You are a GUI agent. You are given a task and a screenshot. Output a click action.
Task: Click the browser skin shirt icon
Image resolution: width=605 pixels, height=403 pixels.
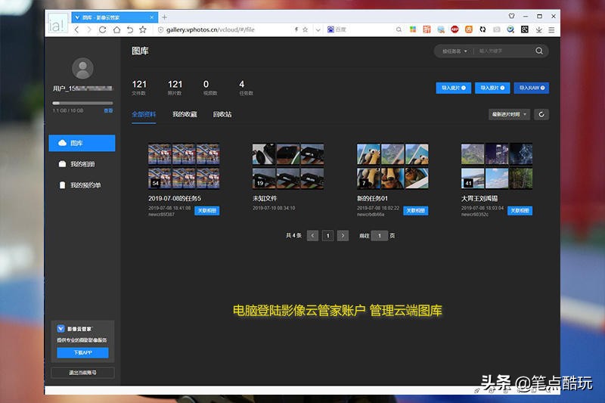512,16
